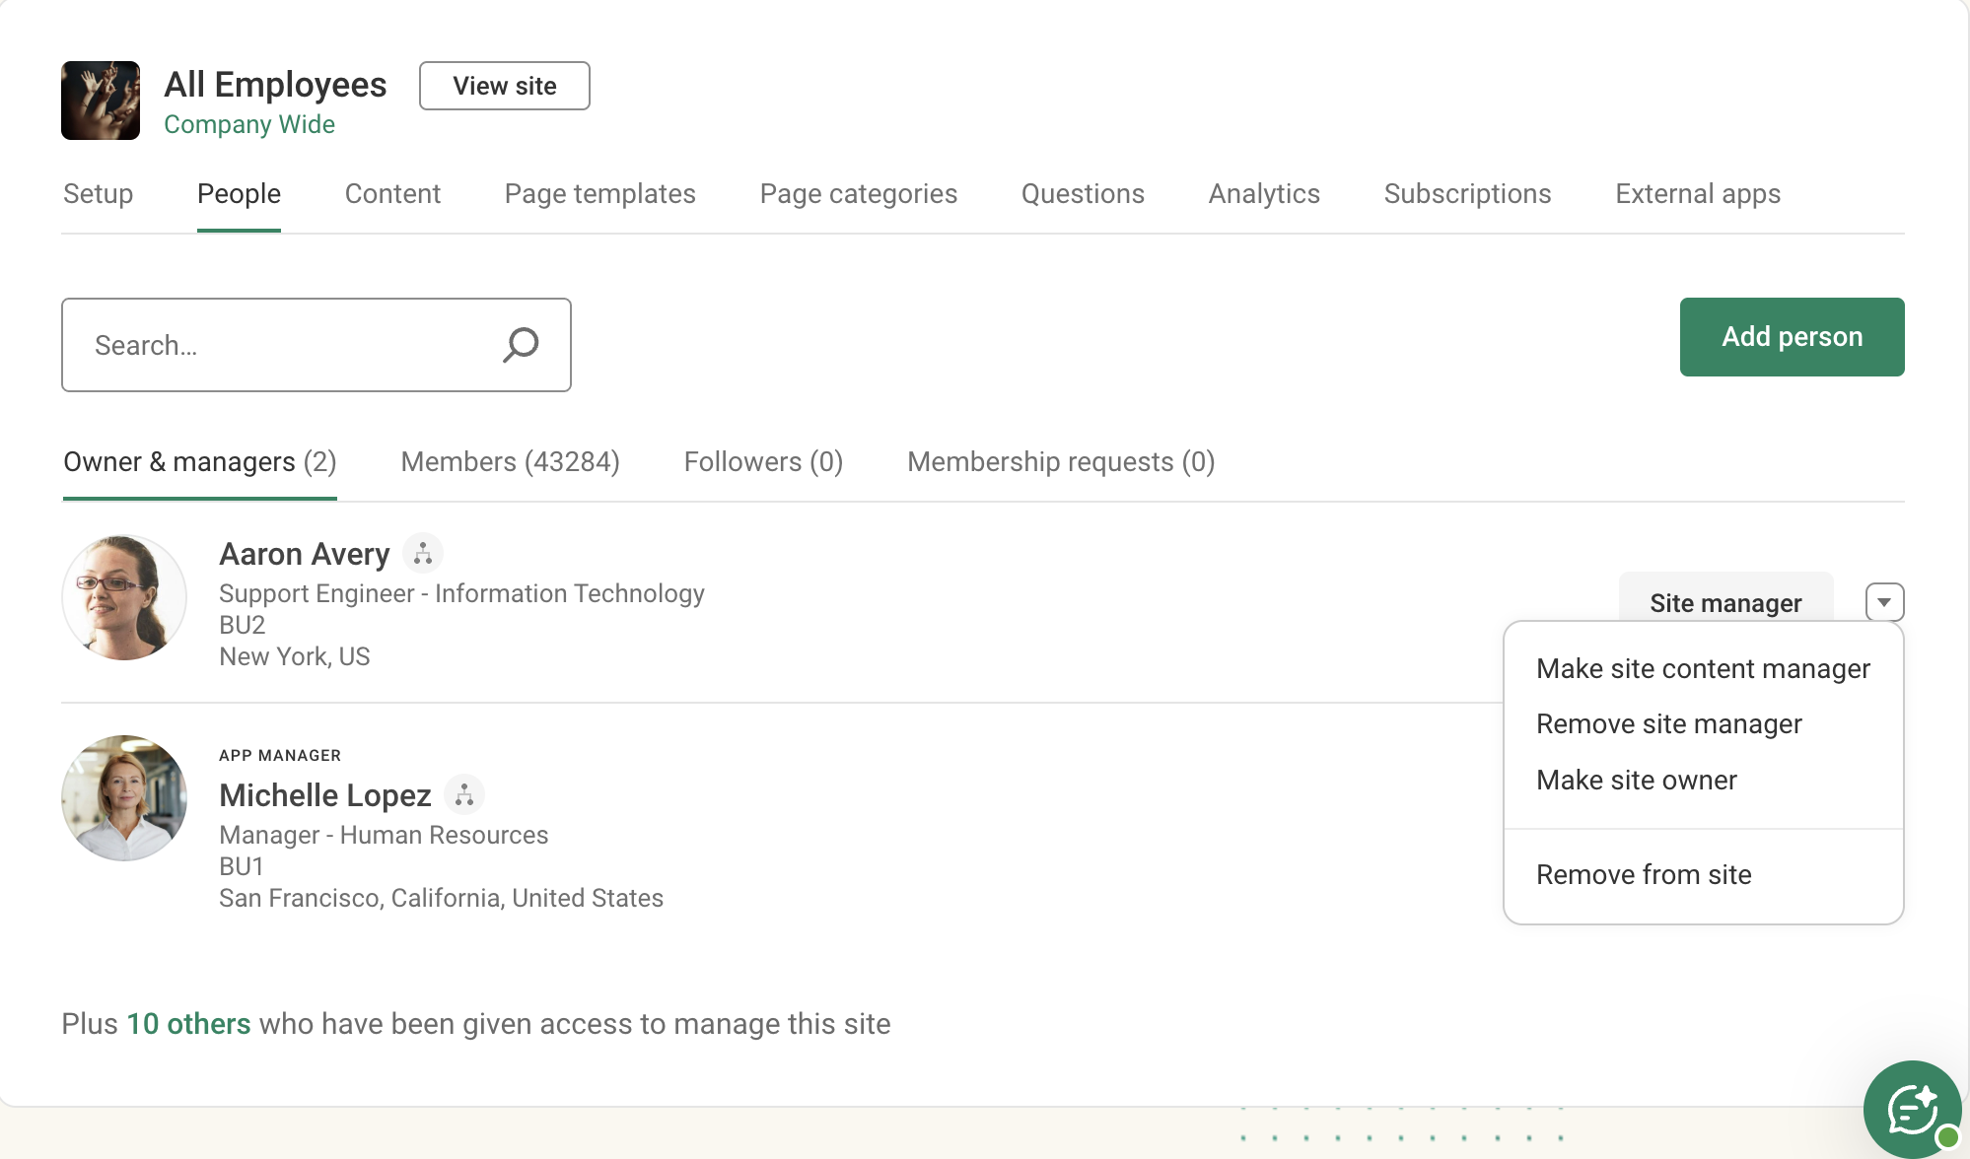Select Make site content manager
The width and height of the screenshot is (1970, 1159).
(1702, 668)
